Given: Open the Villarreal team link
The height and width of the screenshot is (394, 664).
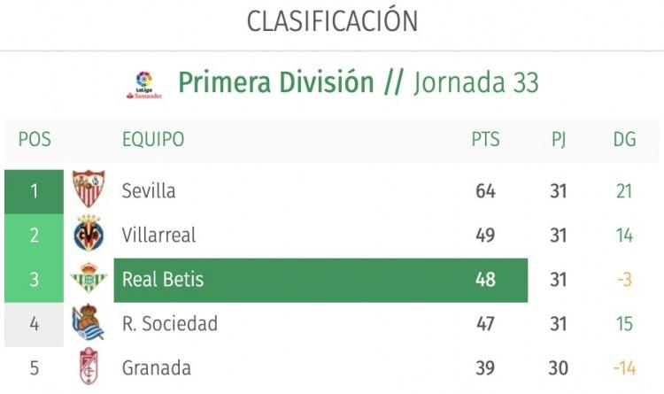Looking at the screenshot, I should click(x=158, y=236).
